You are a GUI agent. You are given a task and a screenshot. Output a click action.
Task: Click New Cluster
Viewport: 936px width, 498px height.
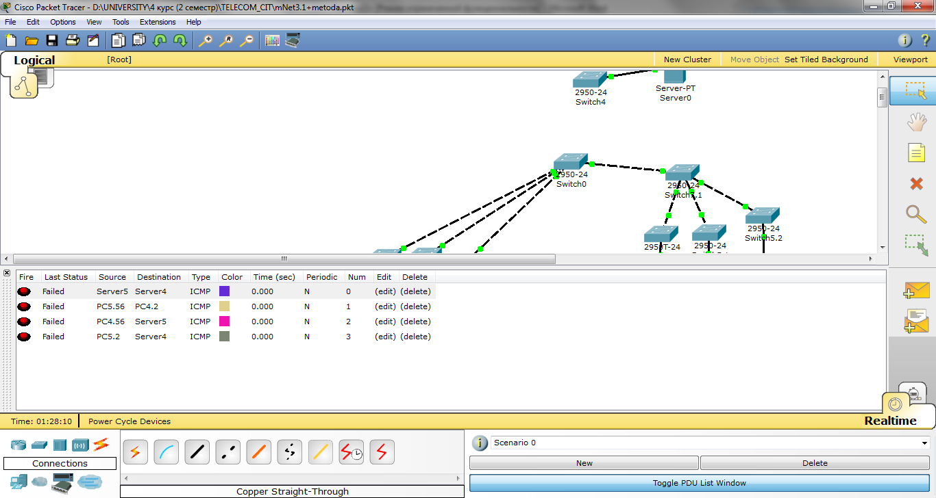click(x=687, y=60)
